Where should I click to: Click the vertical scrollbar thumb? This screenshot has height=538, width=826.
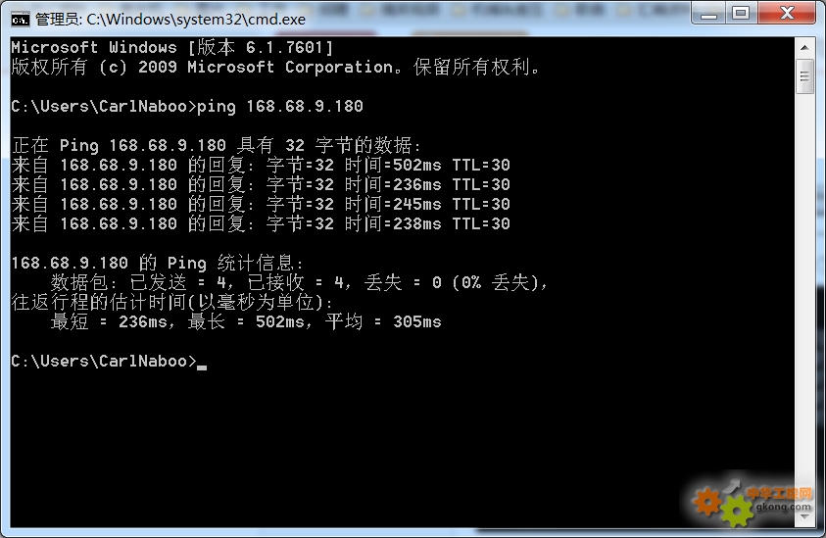(804, 77)
